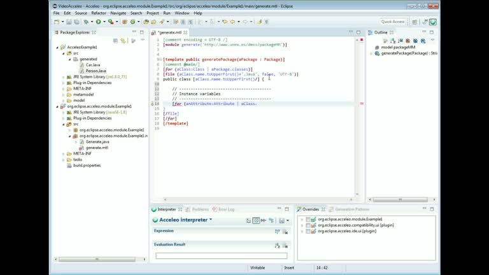Click the Back navigation arrow icon

232,22
